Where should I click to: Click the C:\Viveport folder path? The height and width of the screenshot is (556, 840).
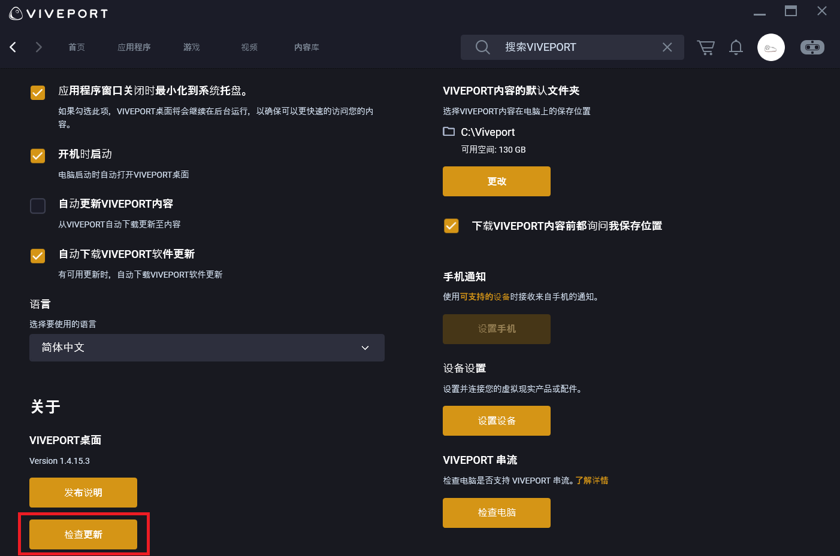pos(488,132)
